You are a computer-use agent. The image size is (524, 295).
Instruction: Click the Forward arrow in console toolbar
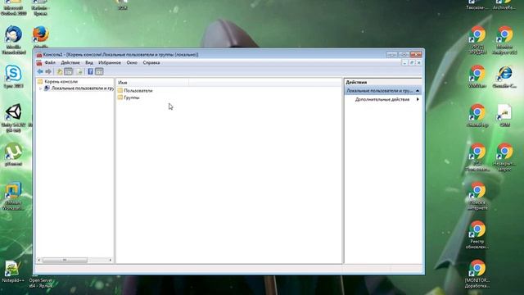coord(48,71)
